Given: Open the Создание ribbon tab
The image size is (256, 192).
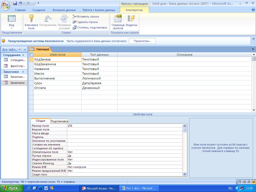Looking at the screenshot, I should (x=39, y=10).
